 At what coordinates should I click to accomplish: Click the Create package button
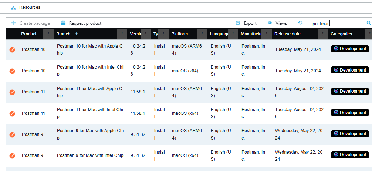pyautogui.click(x=31, y=23)
